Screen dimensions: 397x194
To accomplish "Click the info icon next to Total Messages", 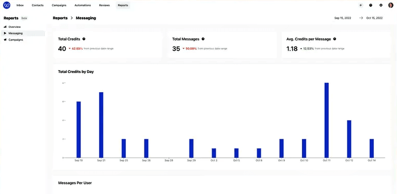I will 203,39.
